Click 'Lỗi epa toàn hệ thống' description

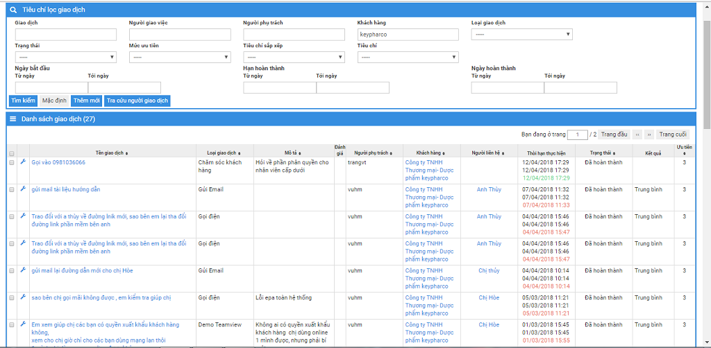(283, 297)
